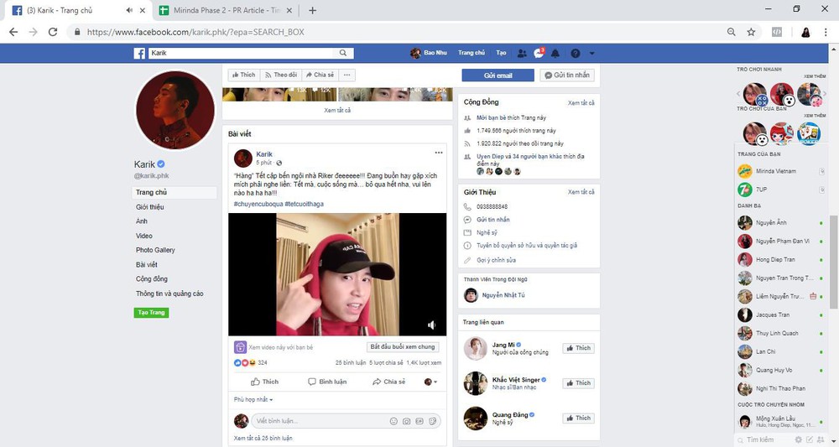This screenshot has height=447, width=839.
Task: Click Bình luận button under the post
Action: 327,382
